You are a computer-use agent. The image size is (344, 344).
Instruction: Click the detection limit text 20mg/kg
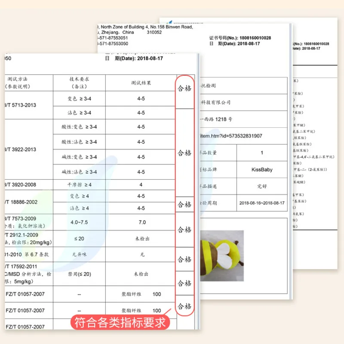click(x=40, y=243)
